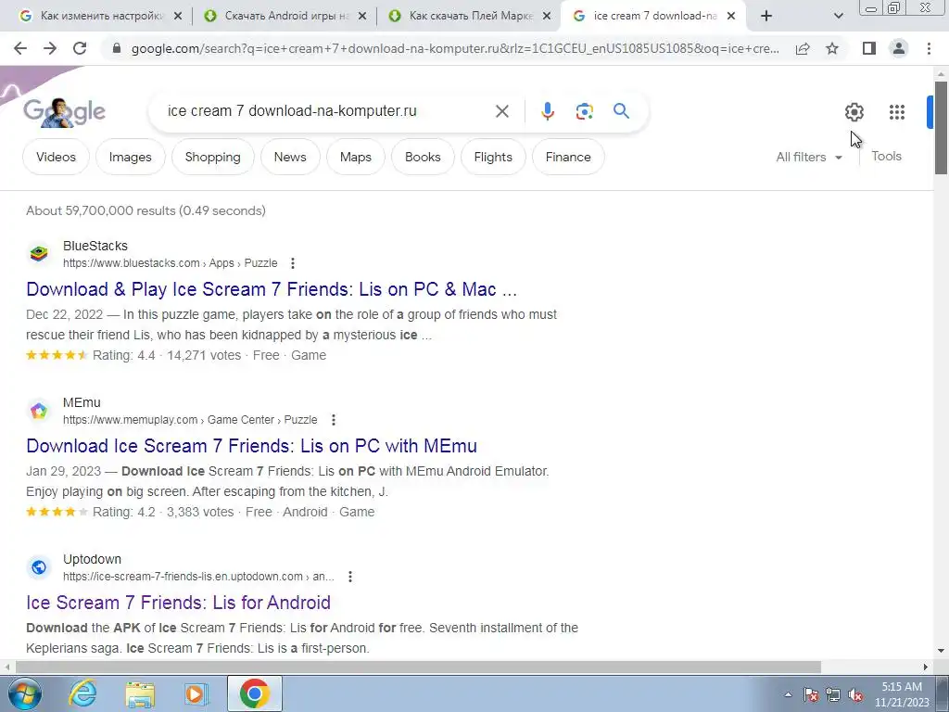This screenshot has height=712, width=949.
Task: Open 'Download Ice Scream 7 Friends: Lis on PC with MEmu'
Action: 251,446
